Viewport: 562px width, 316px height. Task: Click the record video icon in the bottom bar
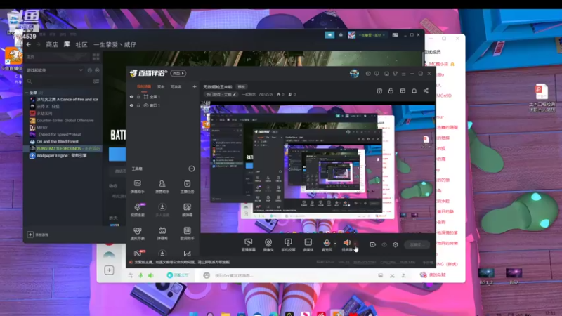(373, 244)
